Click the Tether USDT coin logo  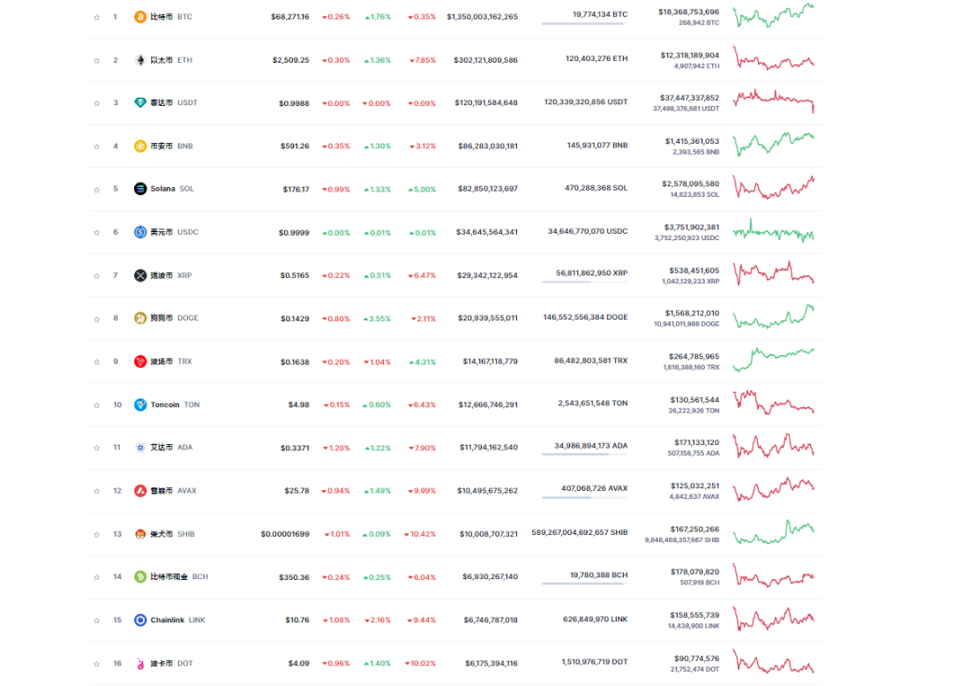click(139, 102)
